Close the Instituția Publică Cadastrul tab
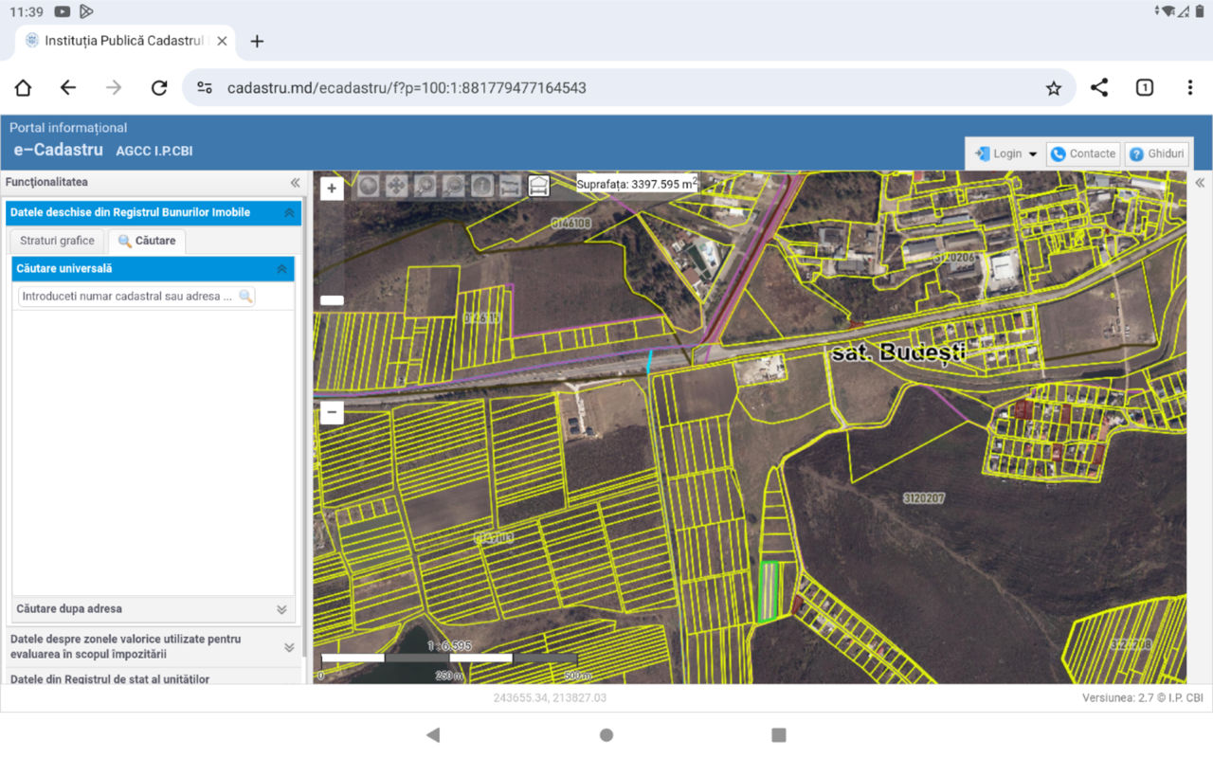This screenshot has height=758, width=1213. tap(222, 41)
